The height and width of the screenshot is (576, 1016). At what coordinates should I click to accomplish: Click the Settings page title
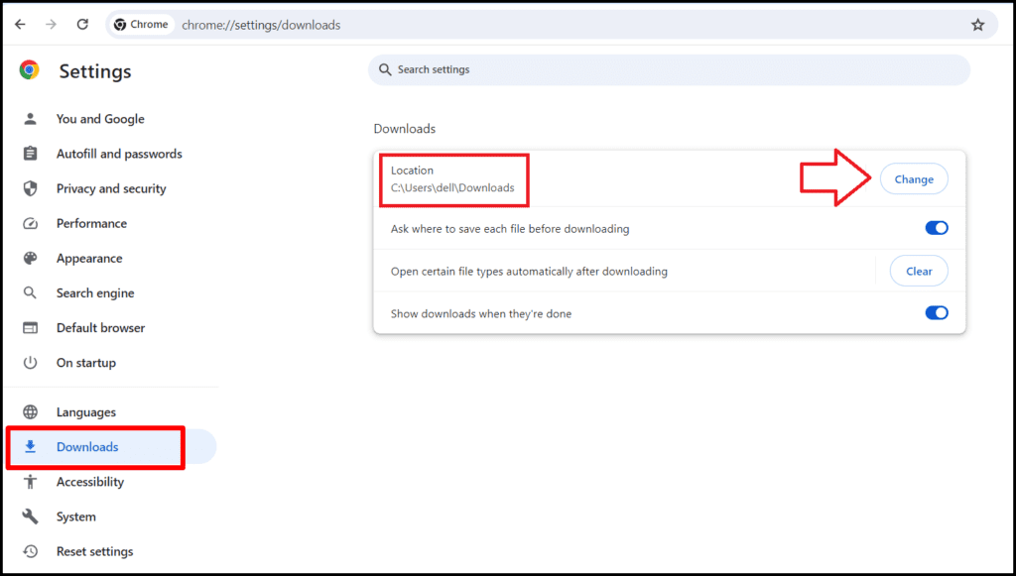coord(95,70)
